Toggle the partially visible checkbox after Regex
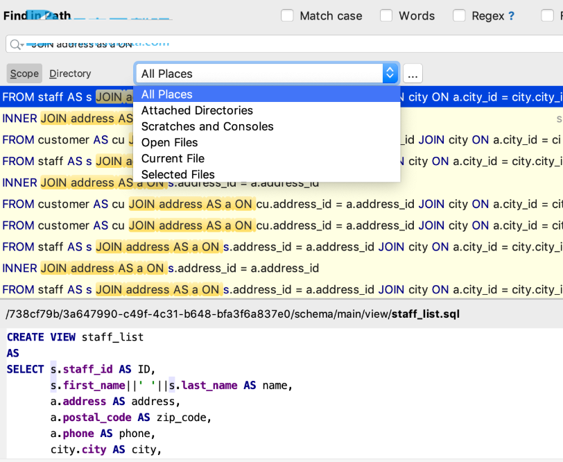The image size is (563, 462). pos(548,16)
